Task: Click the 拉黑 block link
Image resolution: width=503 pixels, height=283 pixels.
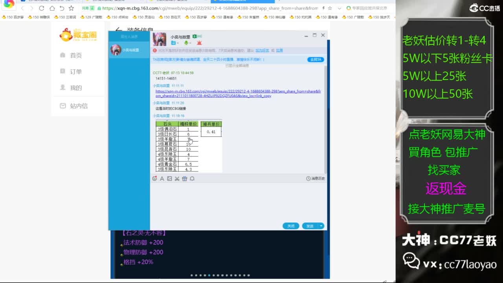Action: pos(279,51)
